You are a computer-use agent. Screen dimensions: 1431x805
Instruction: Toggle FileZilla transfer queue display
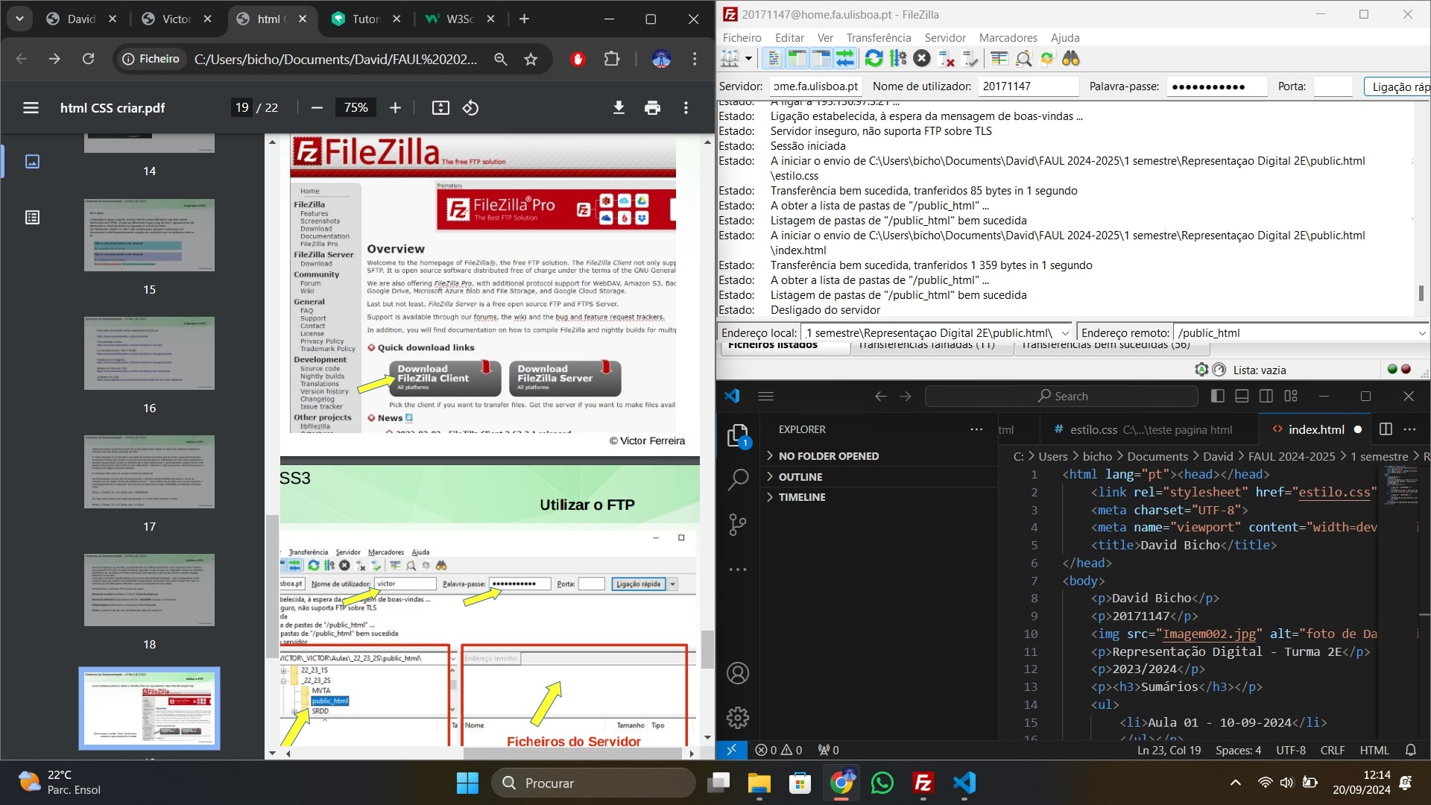click(845, 58)
